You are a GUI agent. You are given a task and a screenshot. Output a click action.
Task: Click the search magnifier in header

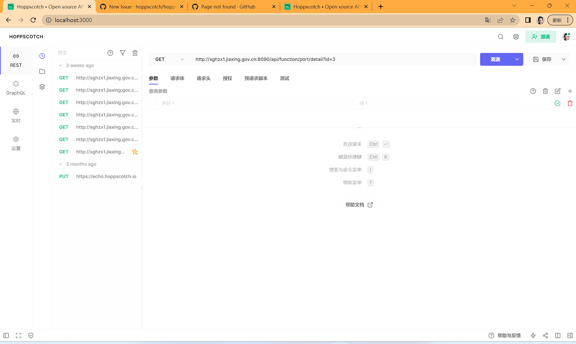(500, 37)
